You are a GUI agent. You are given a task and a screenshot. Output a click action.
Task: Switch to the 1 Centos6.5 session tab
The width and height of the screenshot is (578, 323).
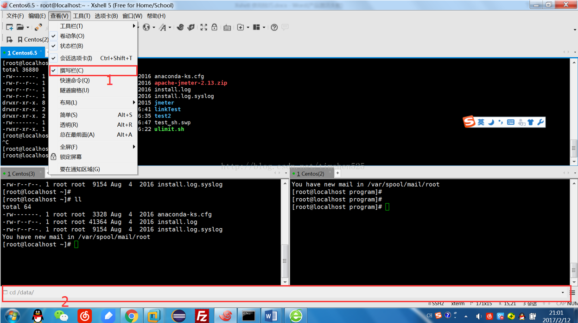tap(22, 53)
